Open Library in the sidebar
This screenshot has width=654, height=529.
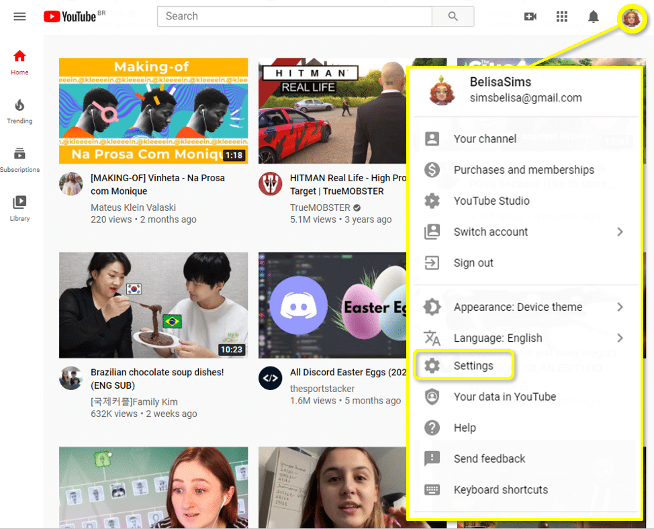[x=19, y=209]
